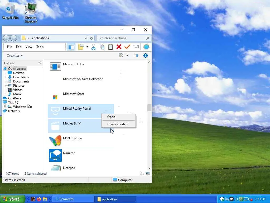
Task: Select the Notepad application item
Action: click(81, 168)
